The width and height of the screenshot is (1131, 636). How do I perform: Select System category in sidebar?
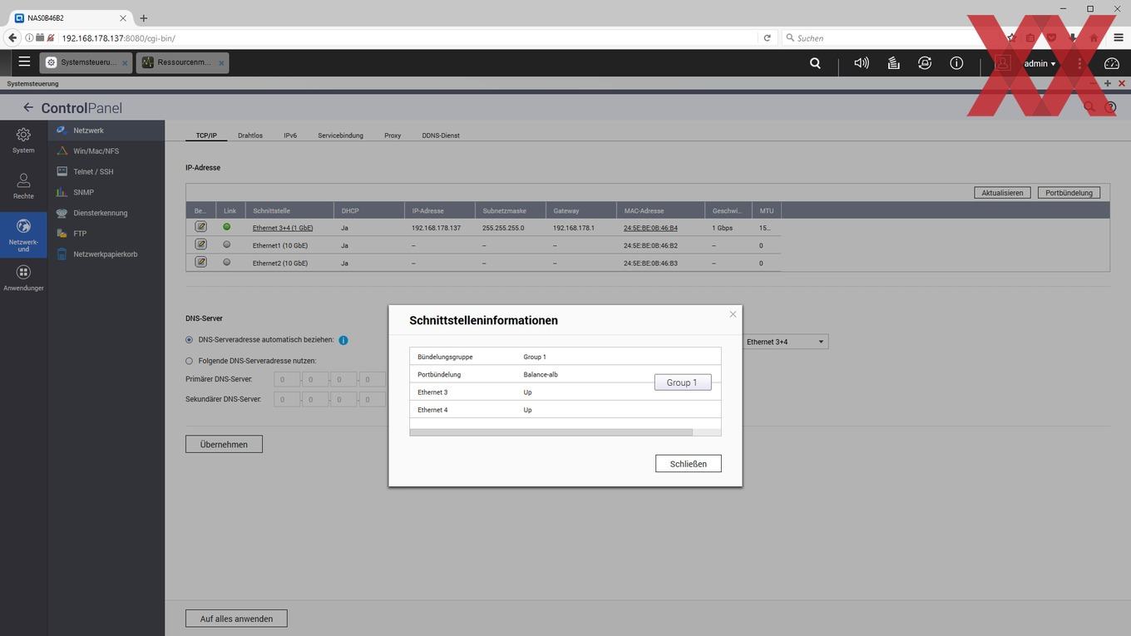pos(23,140)
